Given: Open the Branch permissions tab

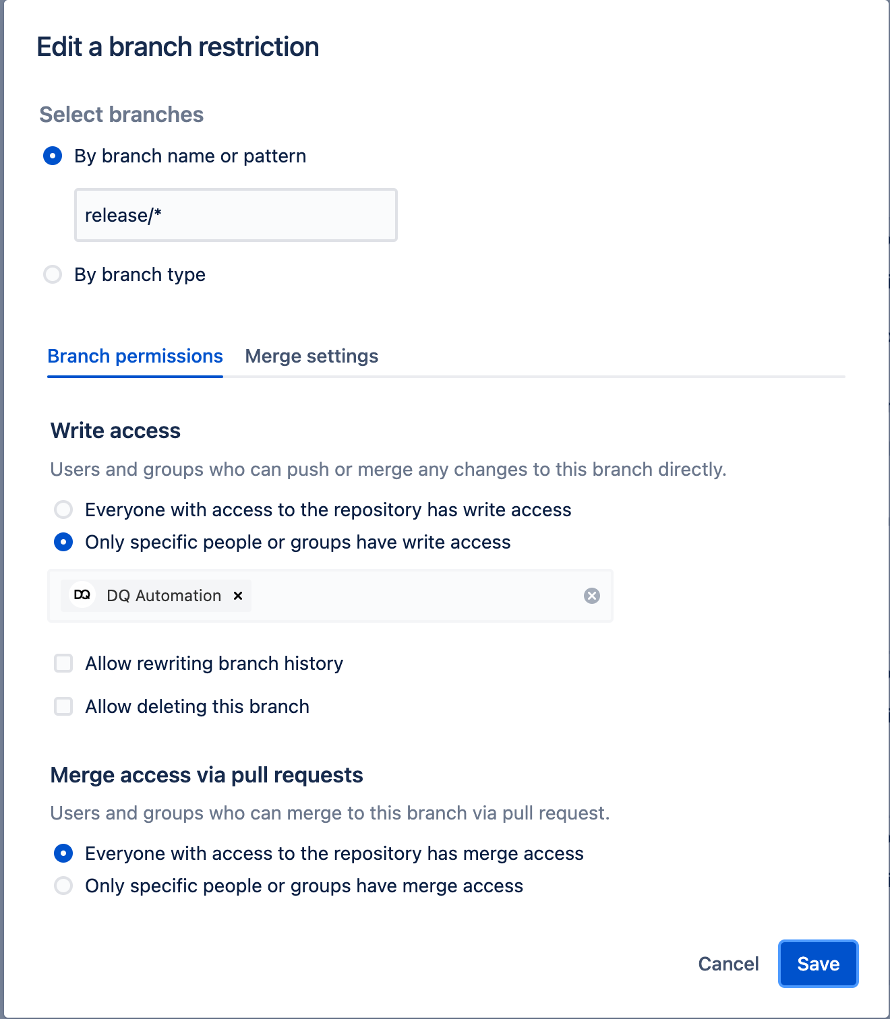Looking at the screenshot, I should [135, 356].
